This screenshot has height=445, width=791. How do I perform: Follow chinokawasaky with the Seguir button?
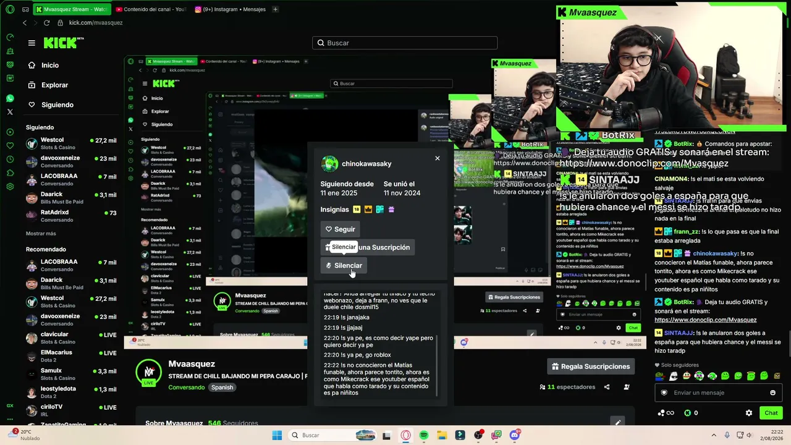[x=341, y=229]
